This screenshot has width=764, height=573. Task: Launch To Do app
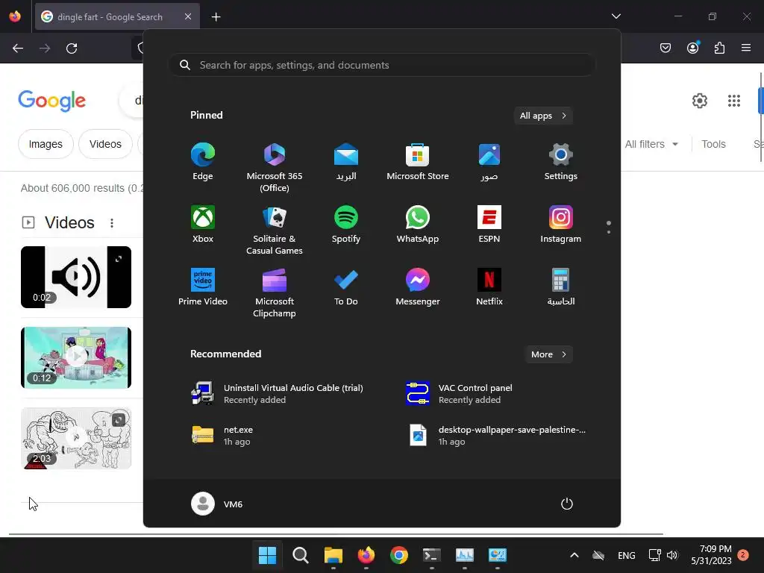[346, 287]
